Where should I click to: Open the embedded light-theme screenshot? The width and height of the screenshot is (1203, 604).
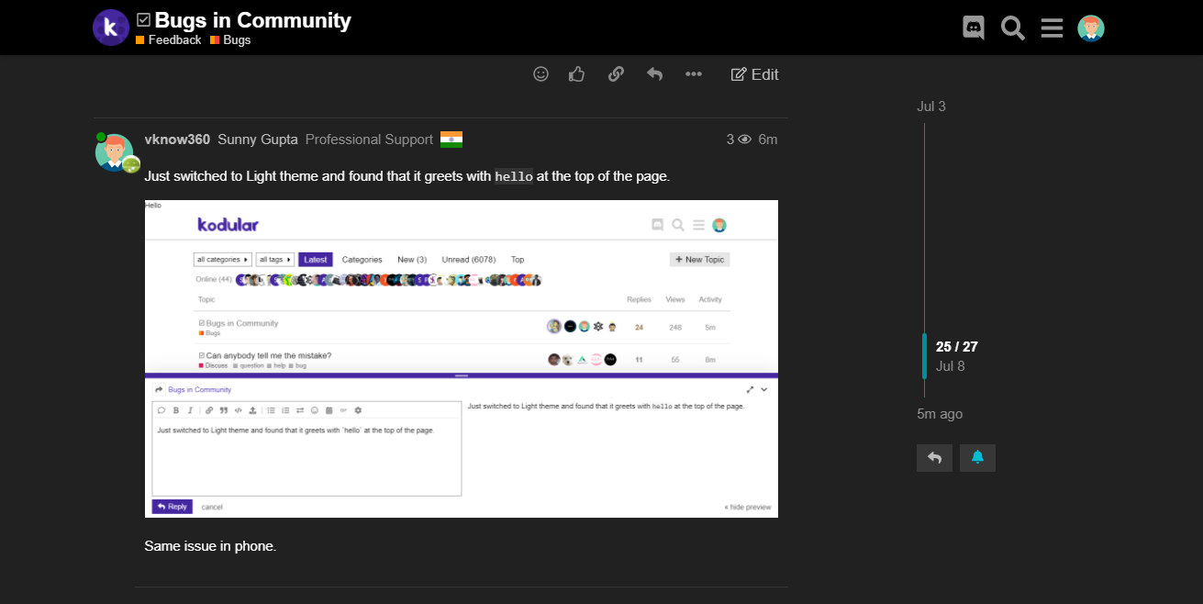coord(462,359)
